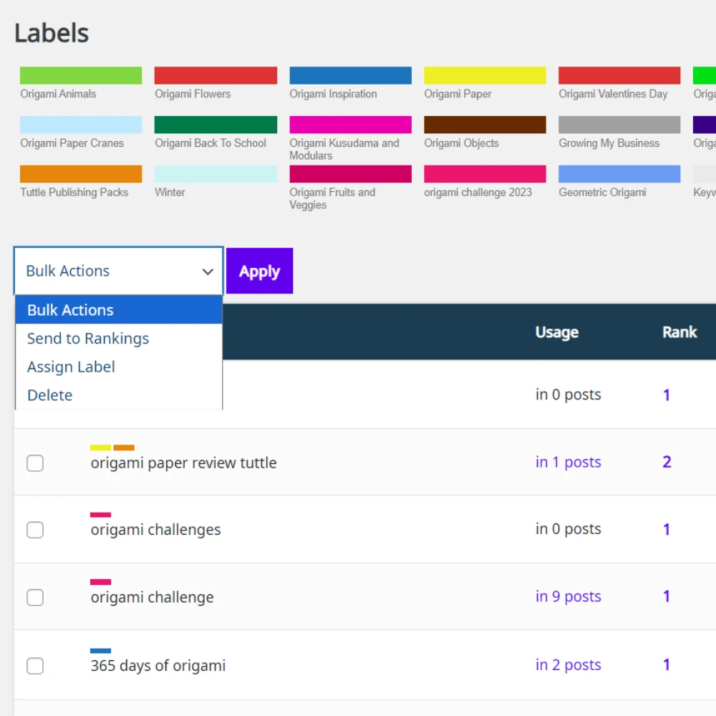716x716 pixels.
Task: Sort by the Rank column header
Action: (x=679, y=332)
